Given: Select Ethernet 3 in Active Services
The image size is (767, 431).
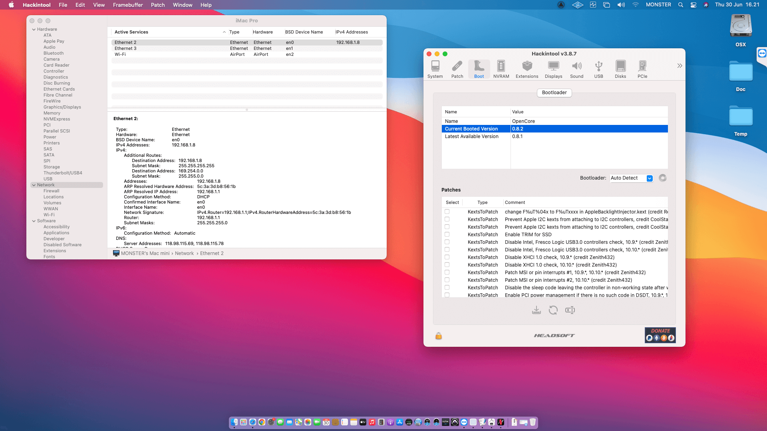Looking at the screenshot, I should [125, 48].
